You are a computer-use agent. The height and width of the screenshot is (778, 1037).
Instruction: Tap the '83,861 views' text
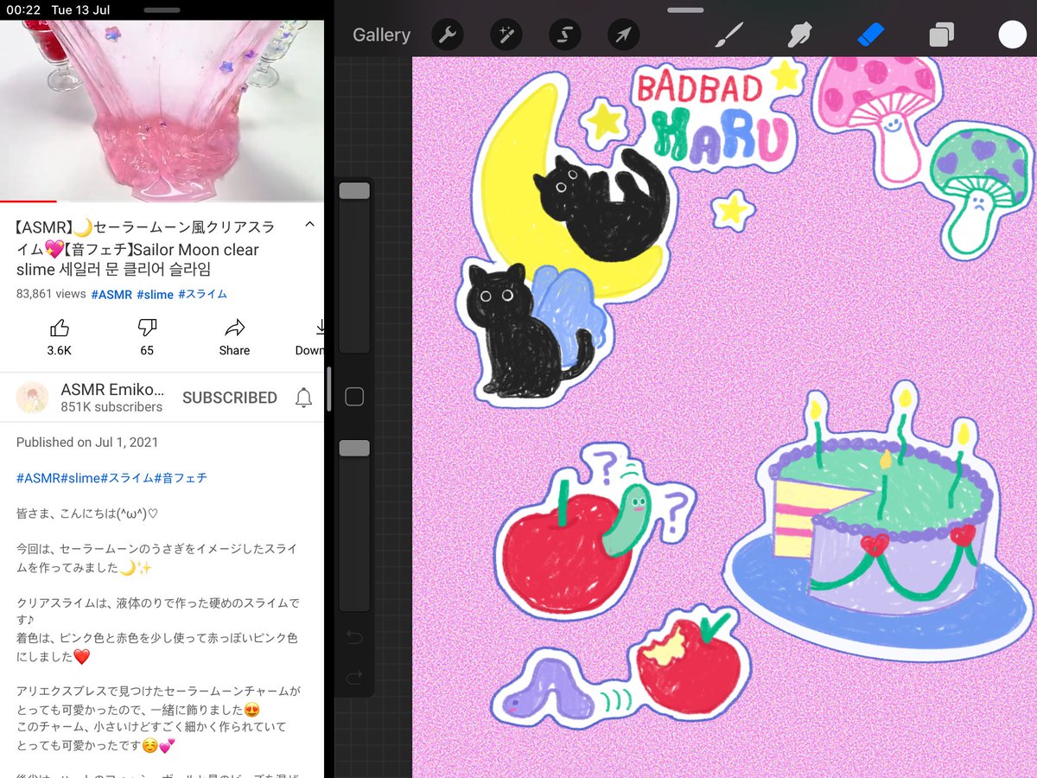pyautogui.click(x=51, y=294)
